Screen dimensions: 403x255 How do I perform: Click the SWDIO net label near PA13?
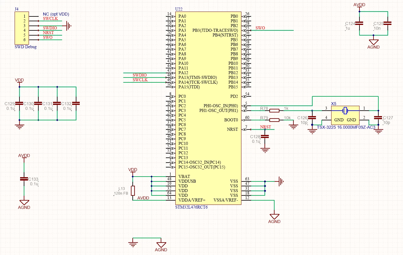pyautogui.click(x=140, y=75)
